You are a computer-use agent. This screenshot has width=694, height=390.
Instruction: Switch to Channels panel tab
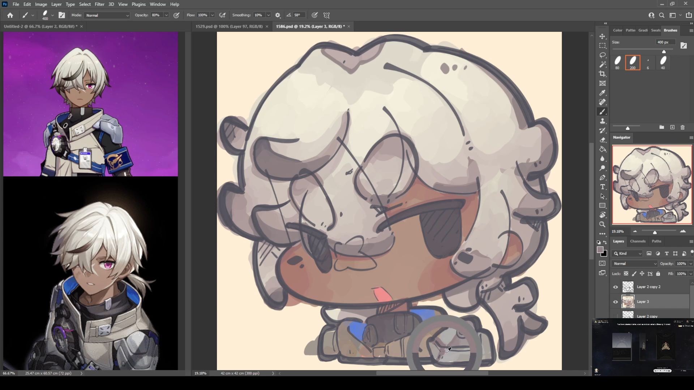point(638,241)
